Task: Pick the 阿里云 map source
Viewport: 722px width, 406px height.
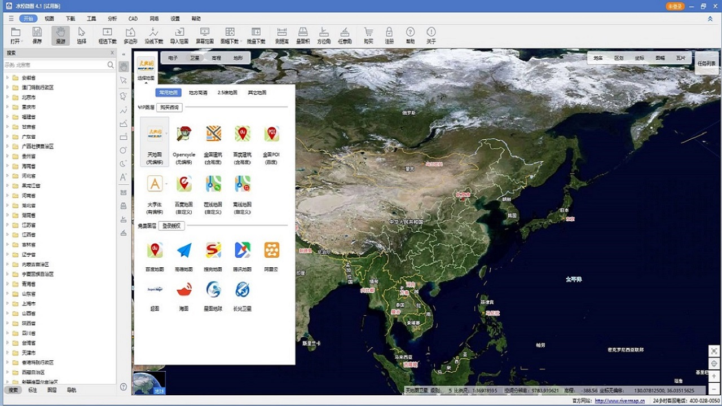Action: coord(271,250)
